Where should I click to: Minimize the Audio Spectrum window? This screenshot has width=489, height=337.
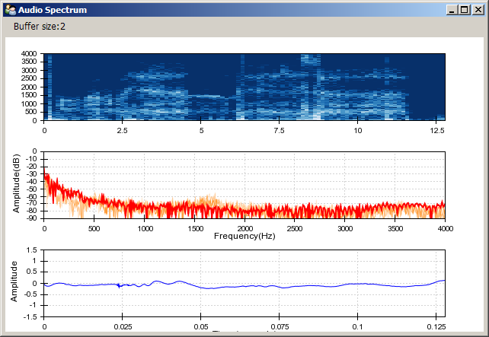tap(453, 10)
